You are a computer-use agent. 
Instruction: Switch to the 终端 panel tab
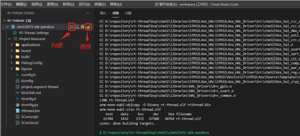pos(116,13)
